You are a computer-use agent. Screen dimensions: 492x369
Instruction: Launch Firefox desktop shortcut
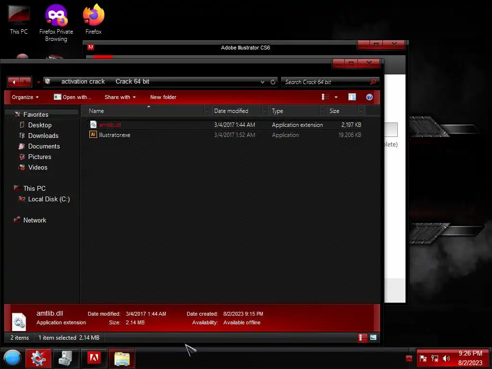94,19
